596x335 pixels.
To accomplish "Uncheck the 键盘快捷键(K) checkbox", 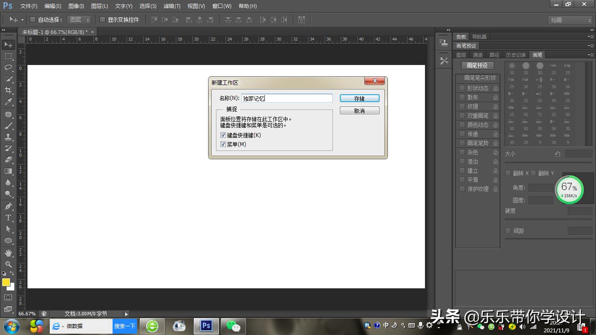I will click(223, 135).
